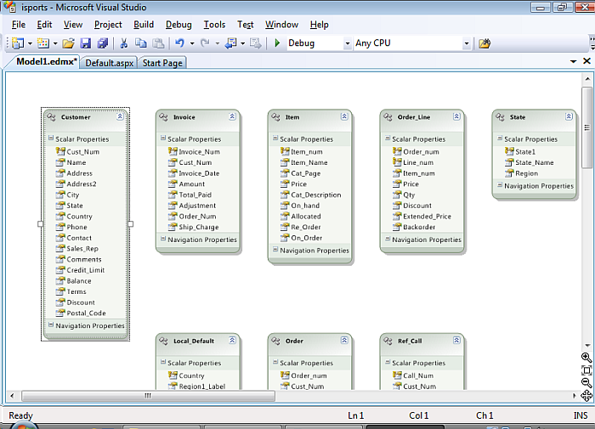595x429 pixels.
Task: Click the zoom to 100% icon
Action: point(586,370)
